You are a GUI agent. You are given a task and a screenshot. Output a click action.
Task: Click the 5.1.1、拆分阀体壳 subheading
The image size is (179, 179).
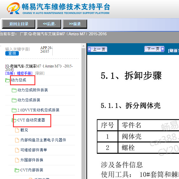(130, 106)
